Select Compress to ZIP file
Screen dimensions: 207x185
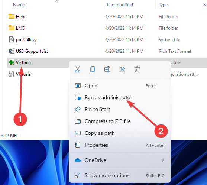120,121
